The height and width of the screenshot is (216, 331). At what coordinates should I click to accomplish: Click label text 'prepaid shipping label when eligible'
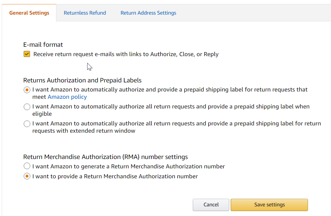click(x=171, y=107)
